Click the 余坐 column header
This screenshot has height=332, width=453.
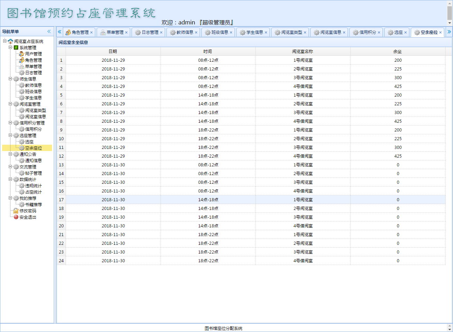tap(398, 51)
